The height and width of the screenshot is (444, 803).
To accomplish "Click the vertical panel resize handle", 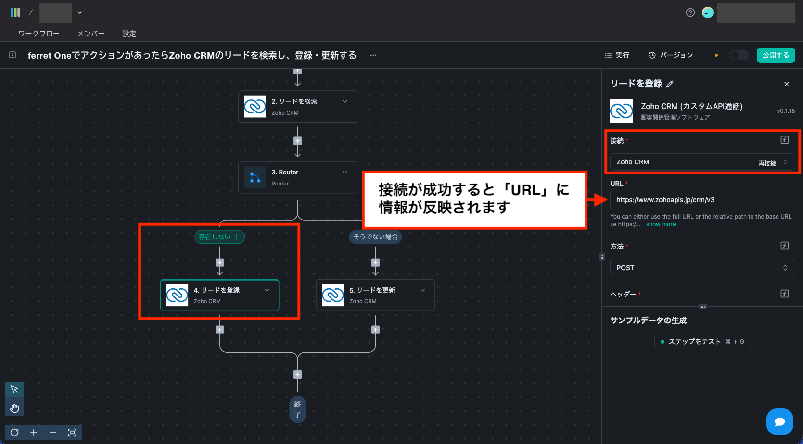I will [x=601, y=257].
